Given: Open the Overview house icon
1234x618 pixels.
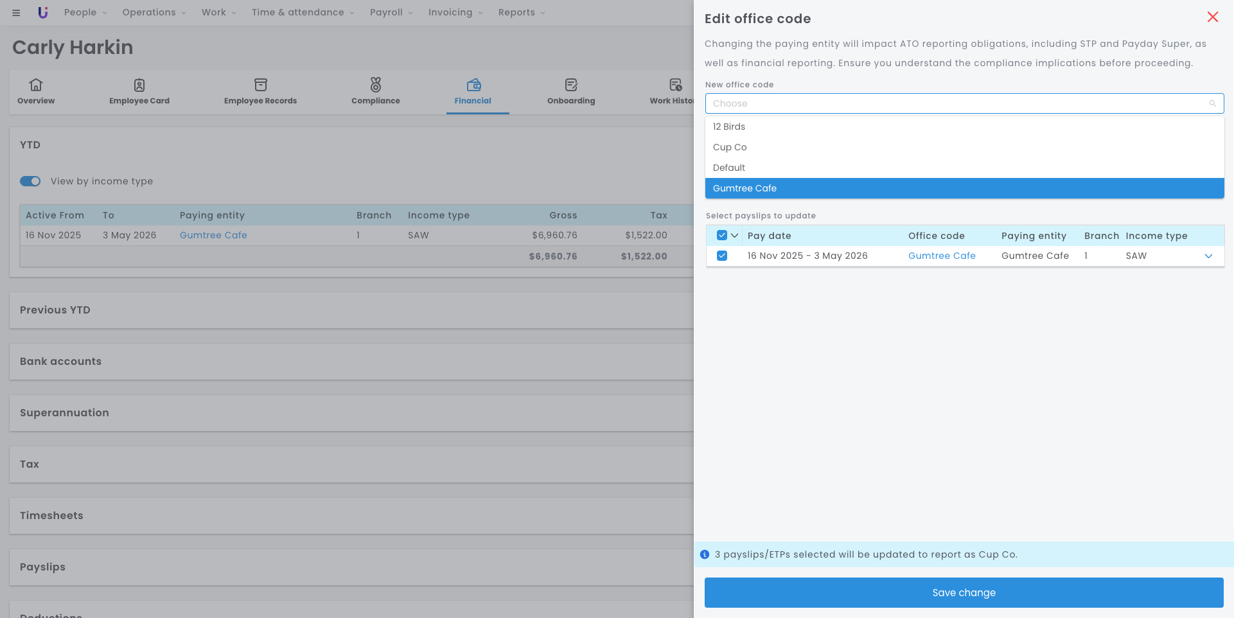Looking at the screenshot, I should [36, 85].
